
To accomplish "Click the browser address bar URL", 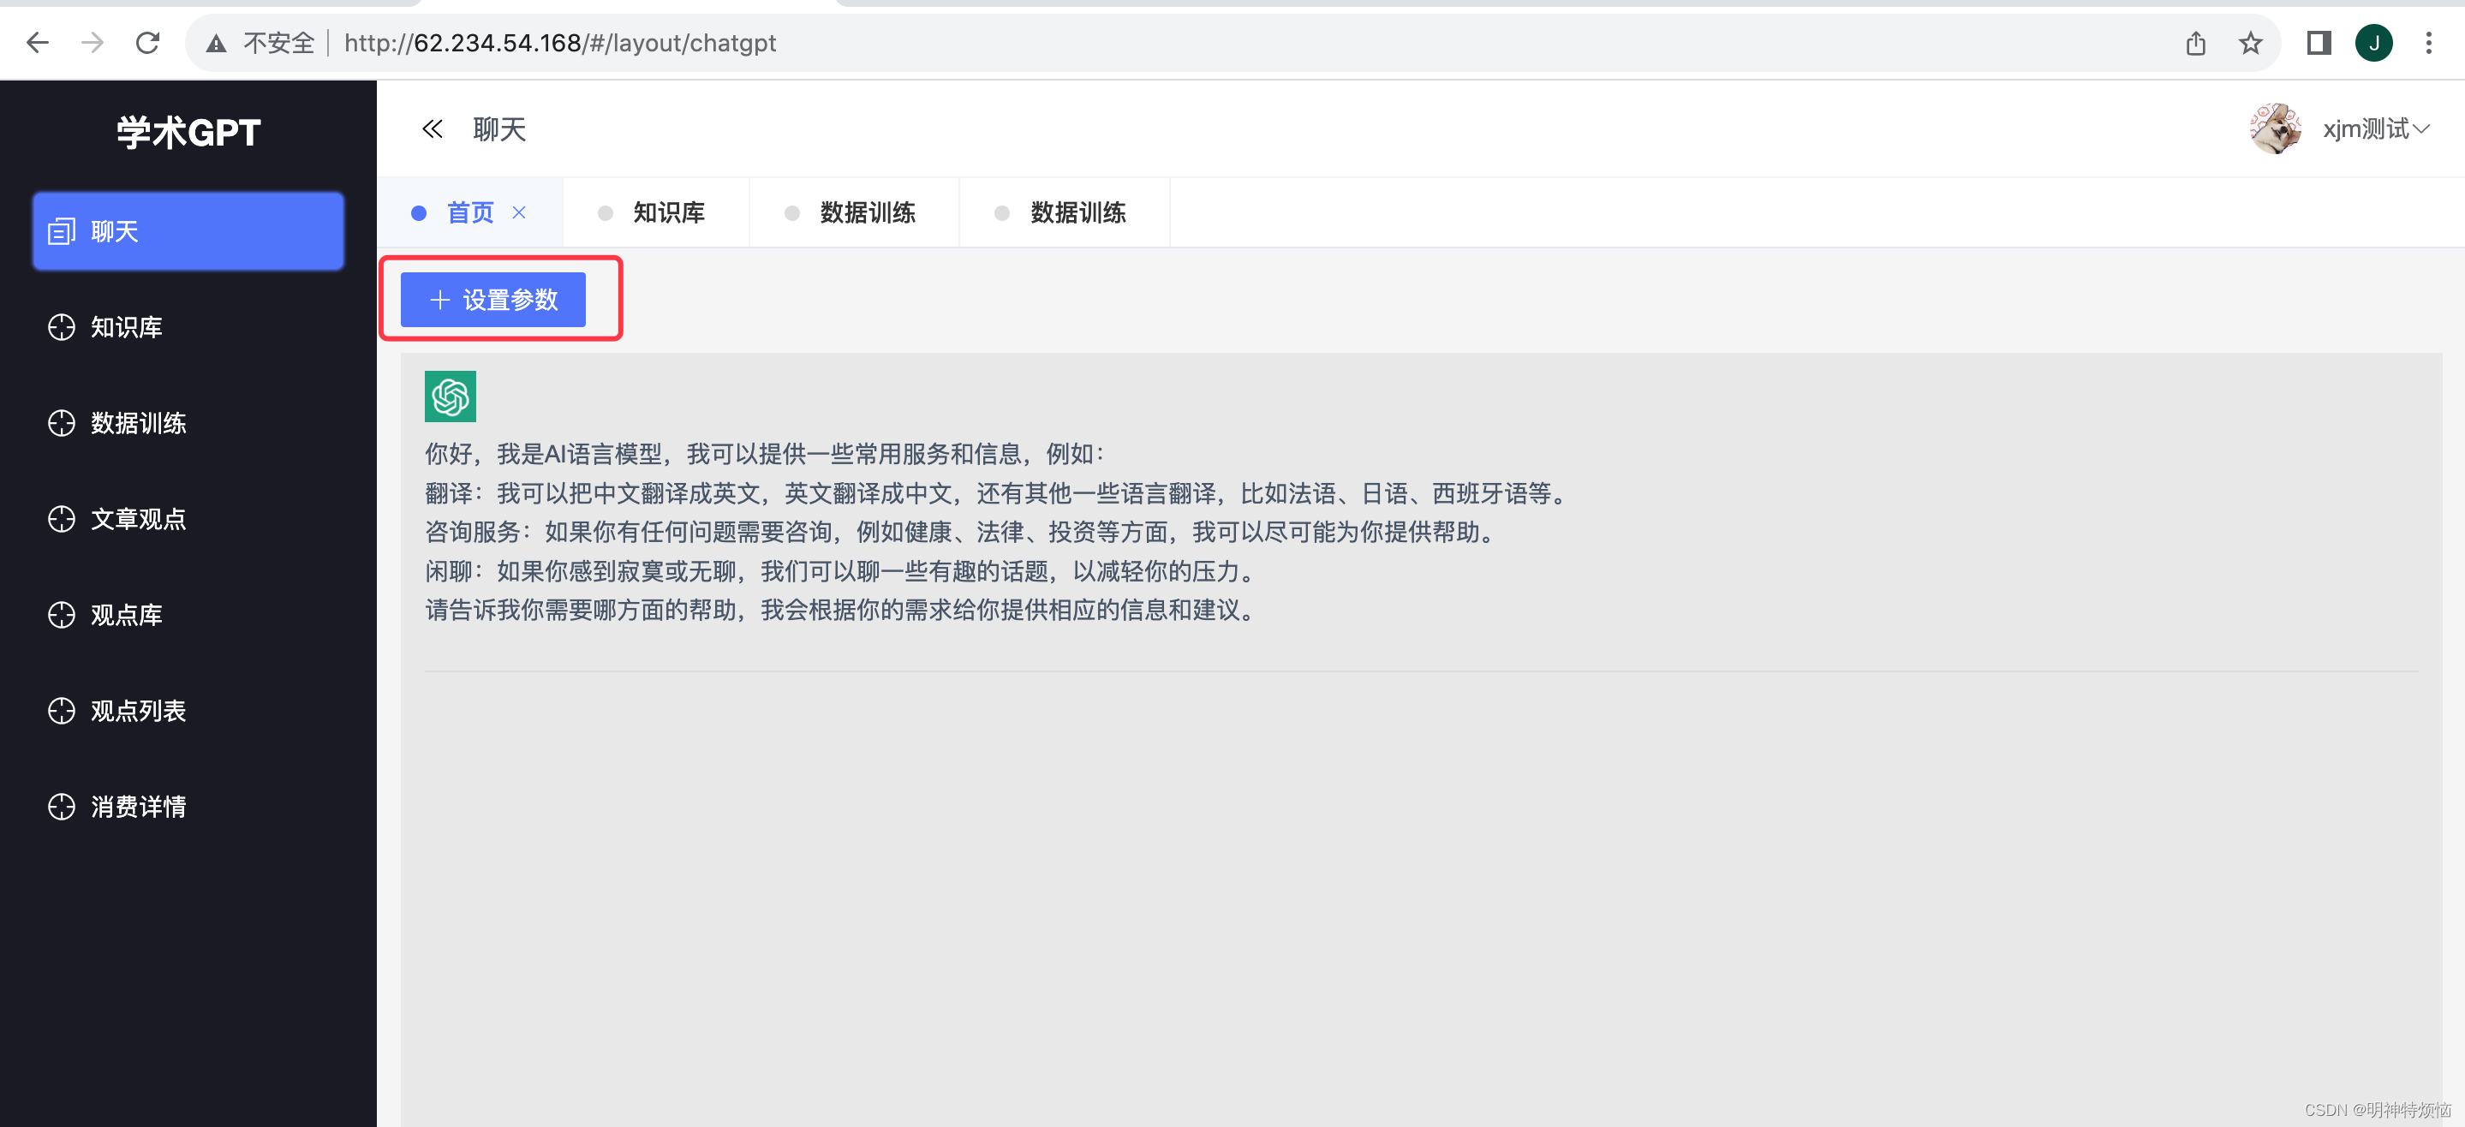I will (x=560, y=43).
